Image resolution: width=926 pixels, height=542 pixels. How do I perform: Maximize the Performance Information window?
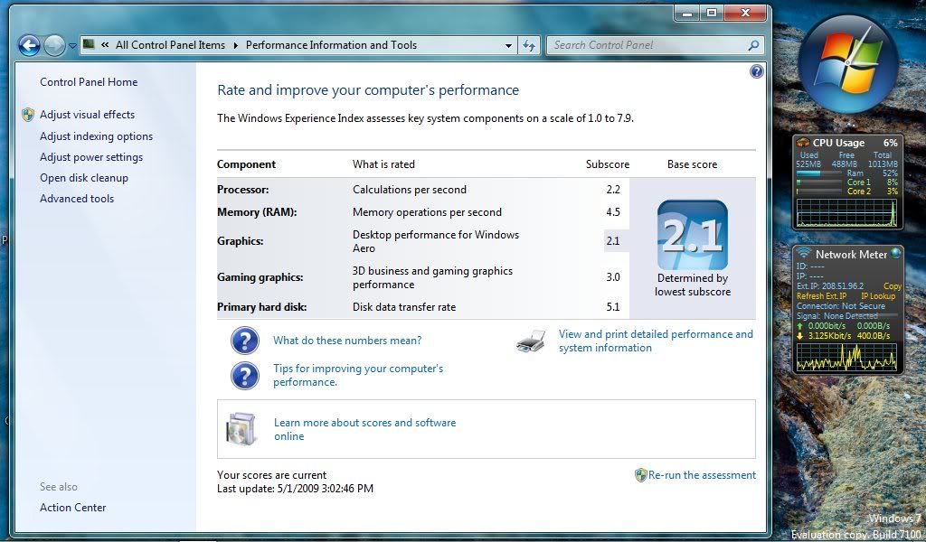(x=712, y=13)
